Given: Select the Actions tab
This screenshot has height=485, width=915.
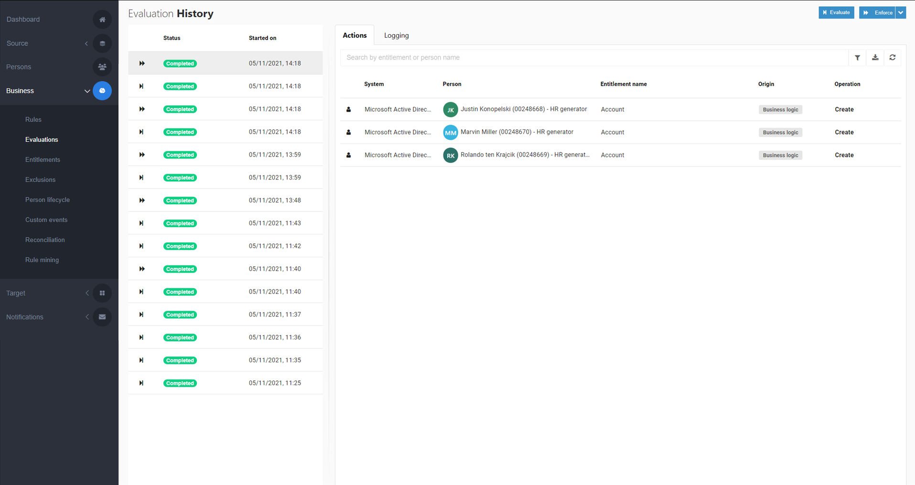Looking at the screenshot, I should click(355, 35).
